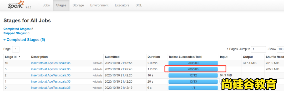Focus the Jump to page field
The image size is (284, 95).
[x=258, y=49]
